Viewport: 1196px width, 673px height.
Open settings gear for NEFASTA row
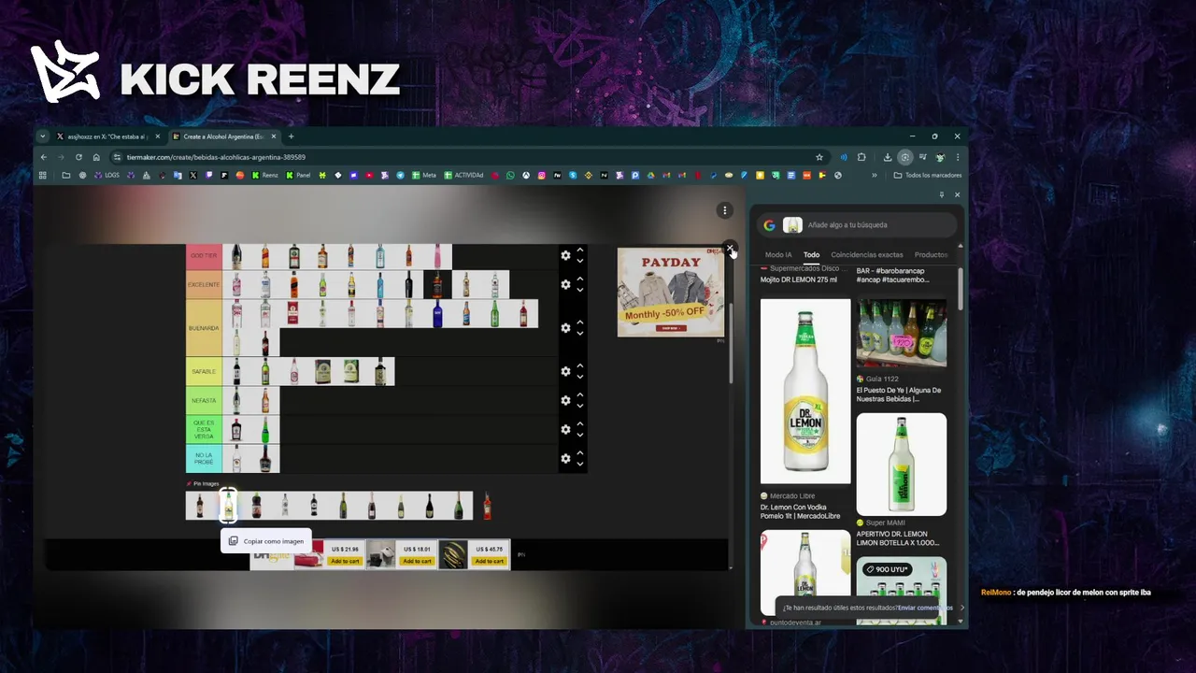565,400
